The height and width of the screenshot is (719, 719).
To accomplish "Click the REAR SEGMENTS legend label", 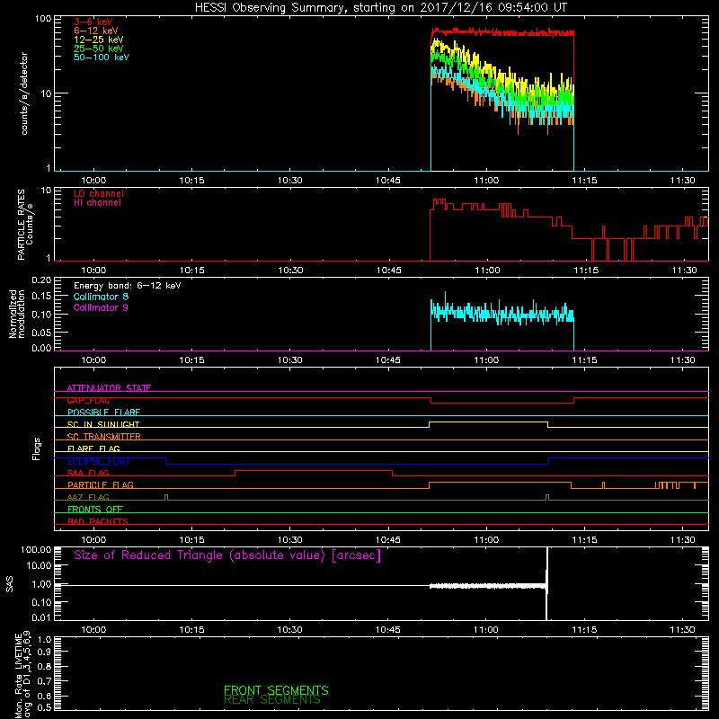I will pos(272,700).
